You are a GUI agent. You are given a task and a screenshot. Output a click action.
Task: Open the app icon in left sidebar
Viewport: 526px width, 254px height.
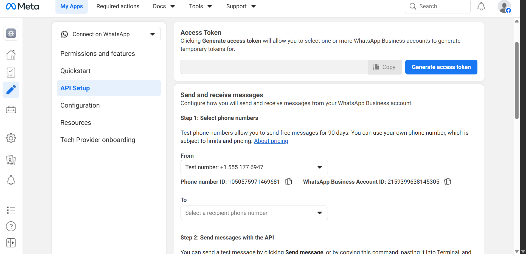(x=11, y=33)
